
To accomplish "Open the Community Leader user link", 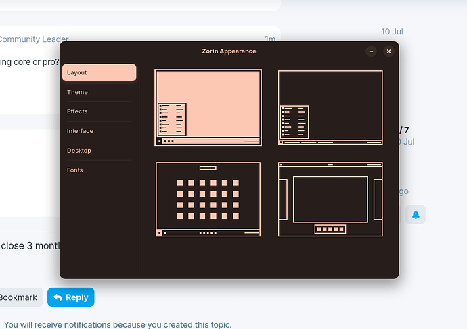I will [x=34, y=39].
